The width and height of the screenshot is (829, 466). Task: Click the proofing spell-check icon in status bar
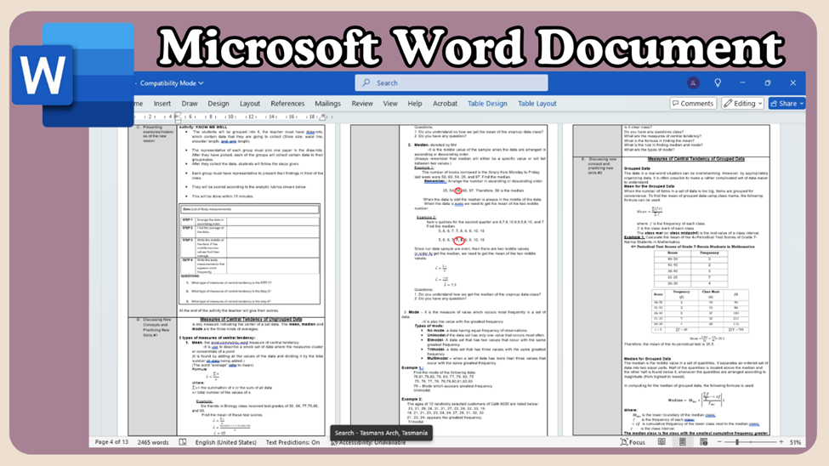[x=183, y=442]
